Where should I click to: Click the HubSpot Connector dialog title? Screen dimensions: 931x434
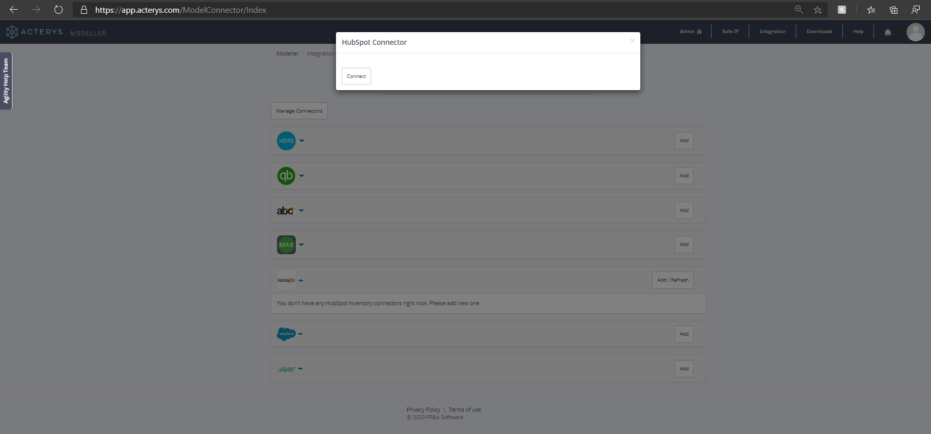[374, 42]
